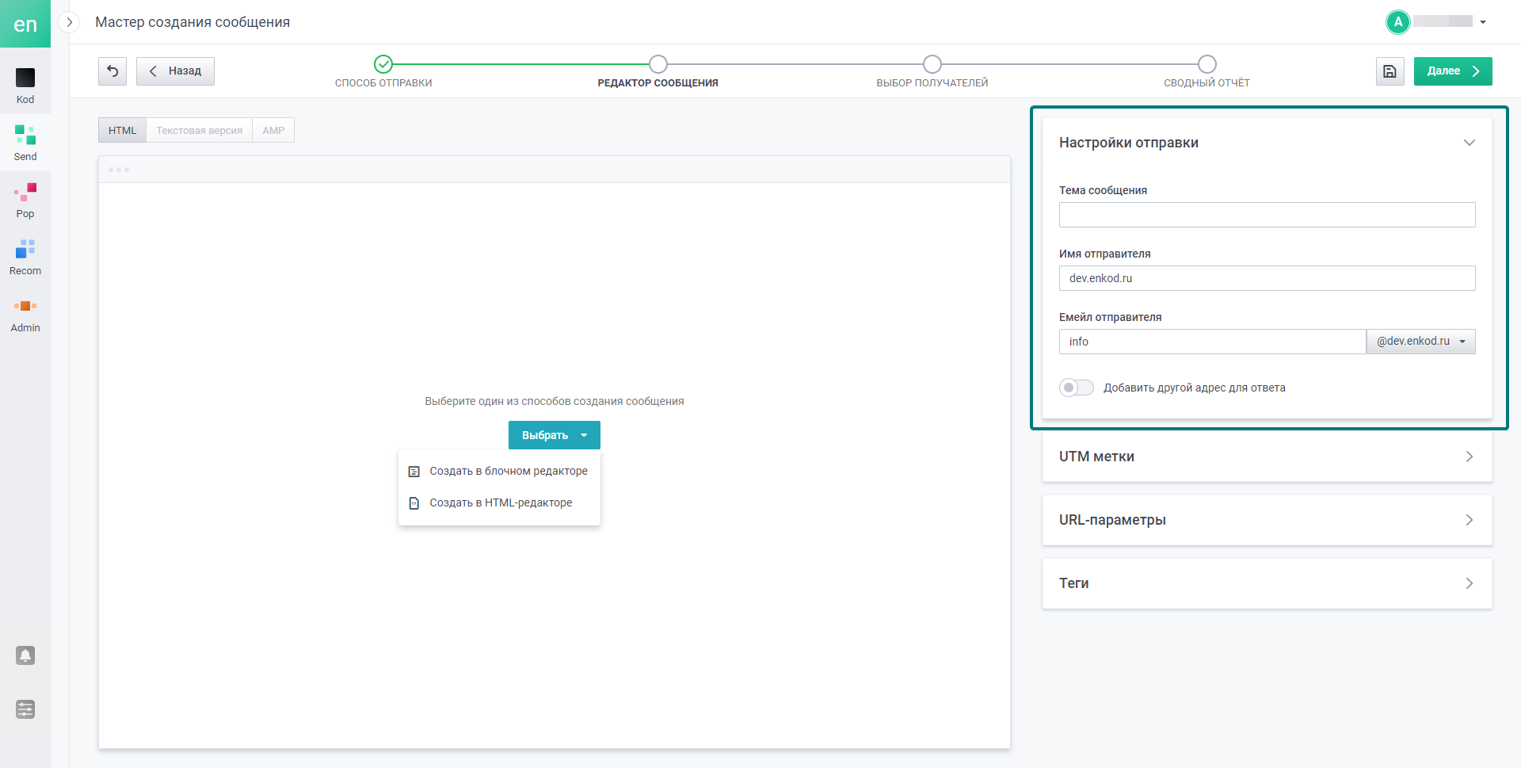Click the block editor icon in menu
Image resolution: width=1521 pixels, height=768 pixels.
pos(414,472)
